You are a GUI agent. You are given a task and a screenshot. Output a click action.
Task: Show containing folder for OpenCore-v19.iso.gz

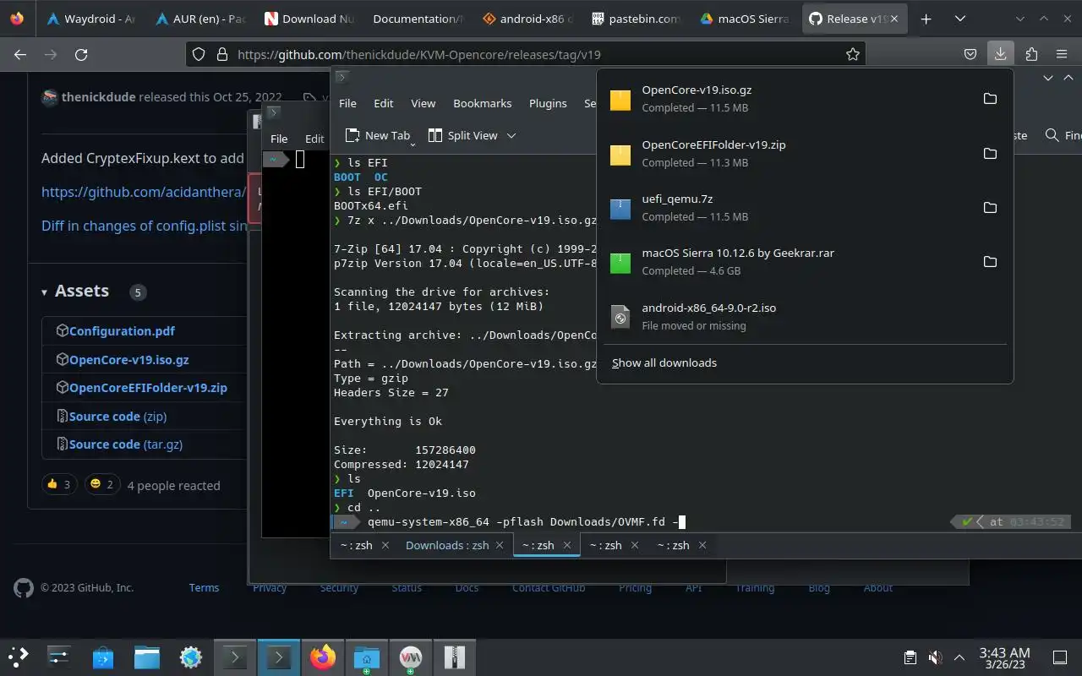point(990,99)
